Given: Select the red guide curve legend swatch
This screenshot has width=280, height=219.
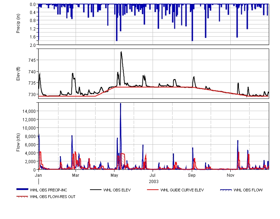Looking at the screenshot, I should (x=153, y=190).
